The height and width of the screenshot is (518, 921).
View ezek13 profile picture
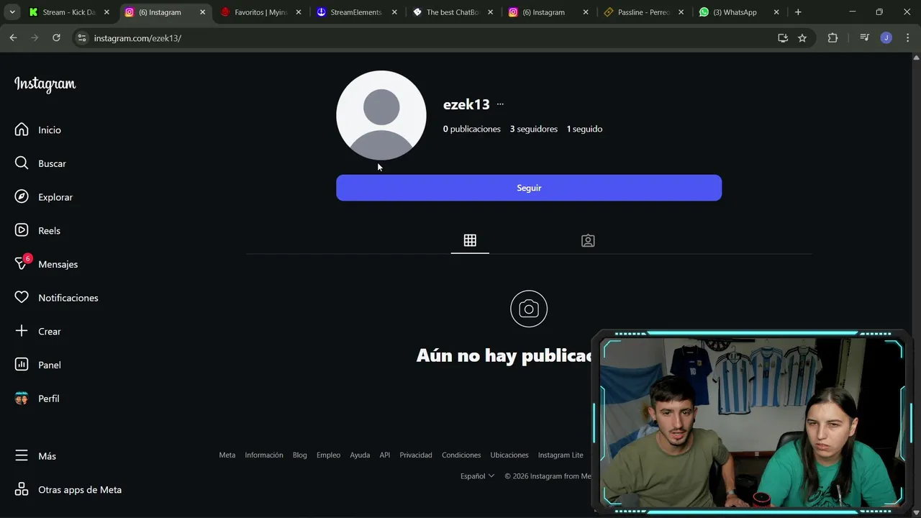coord(381,115)
